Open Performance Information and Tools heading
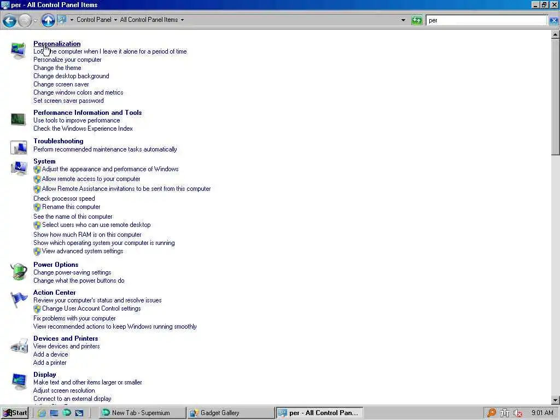Viewport: 560px width, 420px height. 87,113
